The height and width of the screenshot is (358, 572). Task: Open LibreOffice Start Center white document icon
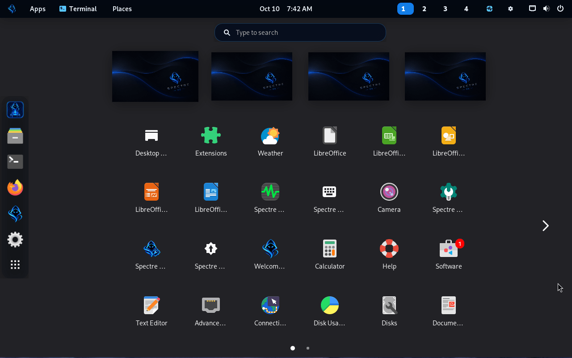pos(330,135)
